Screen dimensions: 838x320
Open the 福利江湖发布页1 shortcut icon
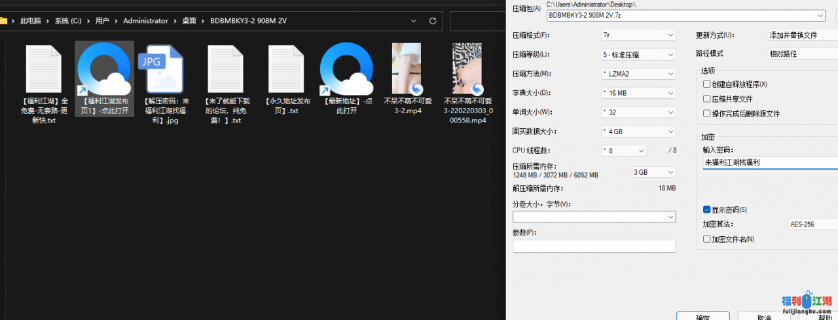coord(104,69)
